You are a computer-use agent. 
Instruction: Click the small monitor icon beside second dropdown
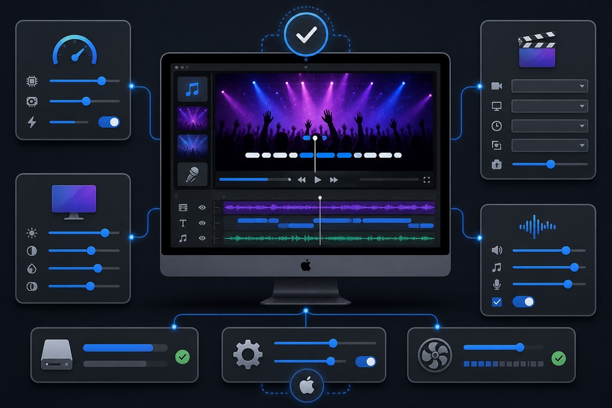[x=497, y=106]
